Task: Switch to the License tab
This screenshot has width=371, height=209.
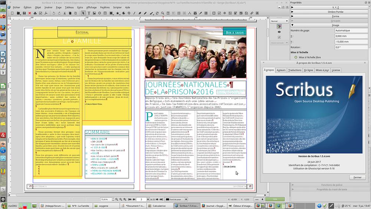Action: (x=336, y=70)
